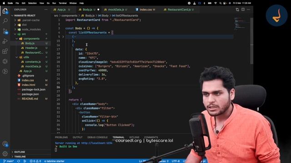Screen dimensions: 291x163
Task: Open the Explorer view in activity bar
Action: (5, 11)
